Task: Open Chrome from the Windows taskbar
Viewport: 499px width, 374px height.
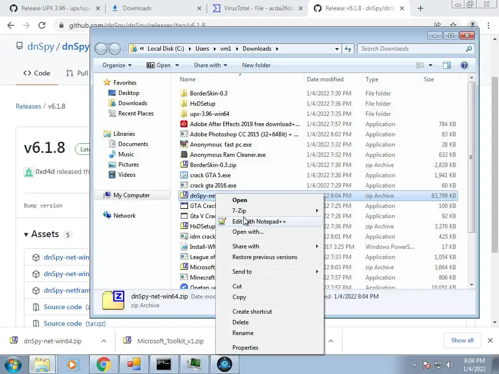Action: [103, 364]
